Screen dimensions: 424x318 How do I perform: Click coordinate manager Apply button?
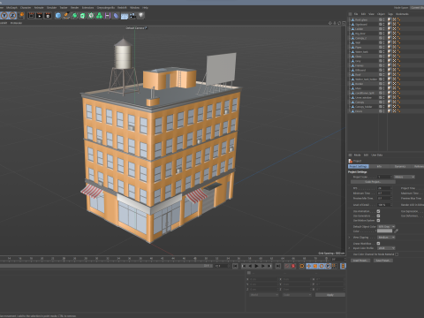[x=329, y=295]
